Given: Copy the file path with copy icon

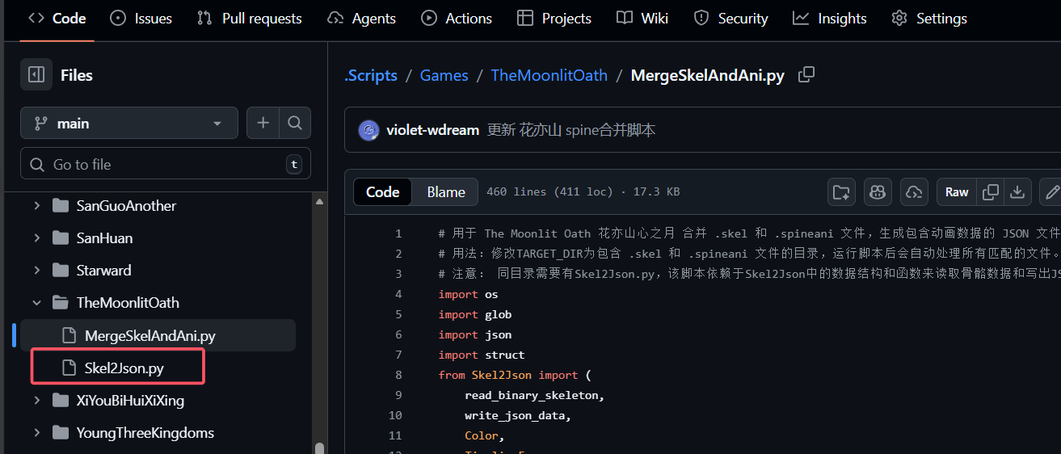Looking at the screenshot, I should [x=806, y=75].
